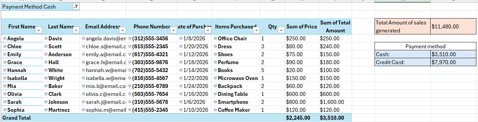Open the Email Address column filter dropdown
This screenshot has height=122, width=478.
(122, 30)
